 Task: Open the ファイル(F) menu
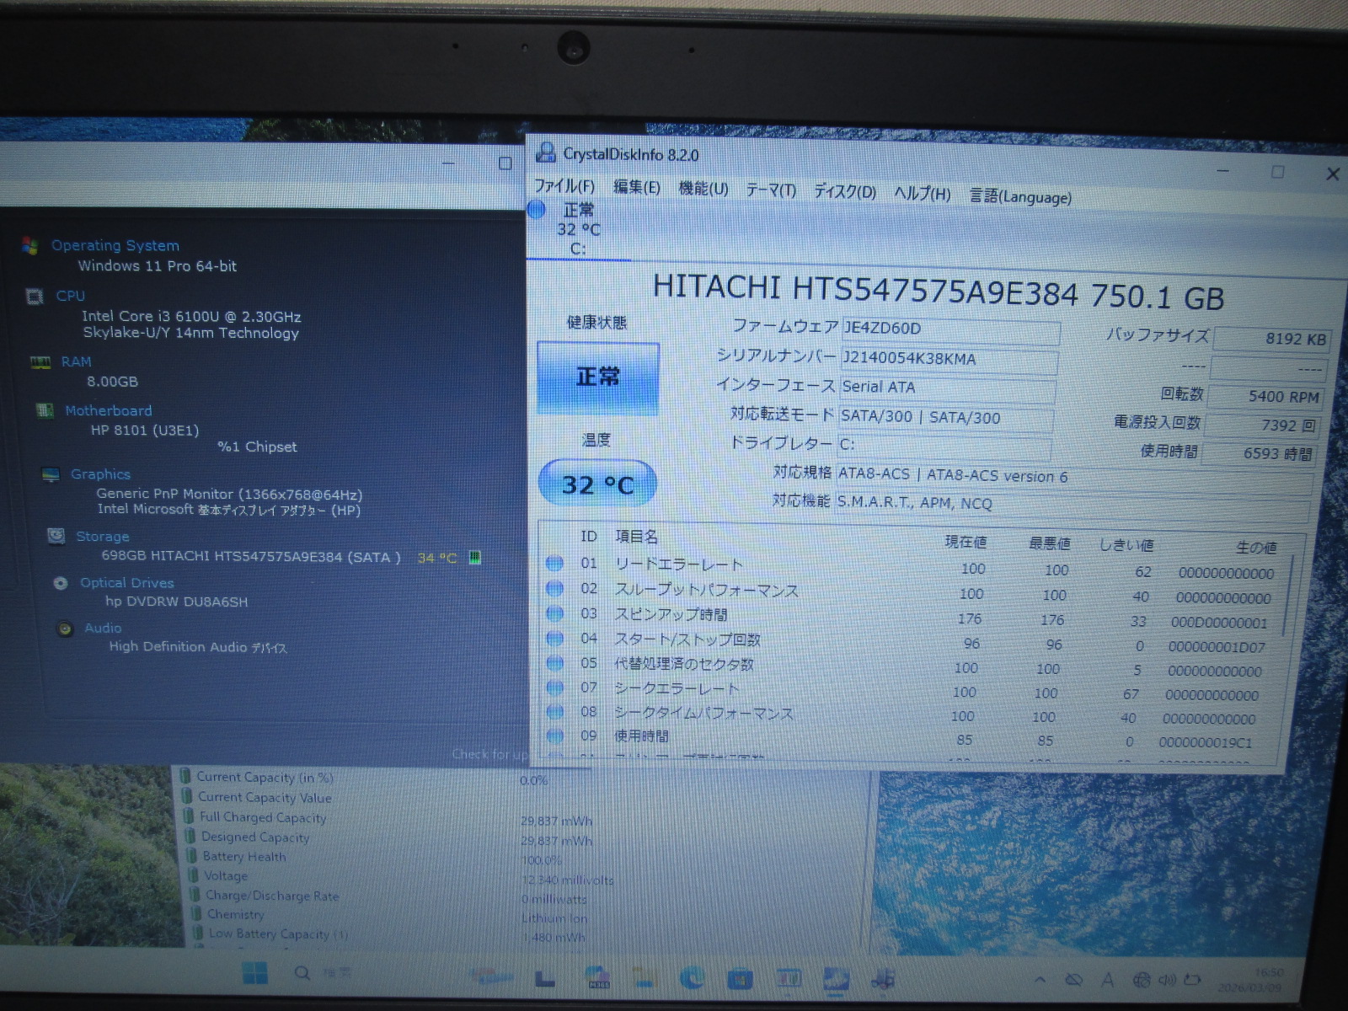pos(564,186)
